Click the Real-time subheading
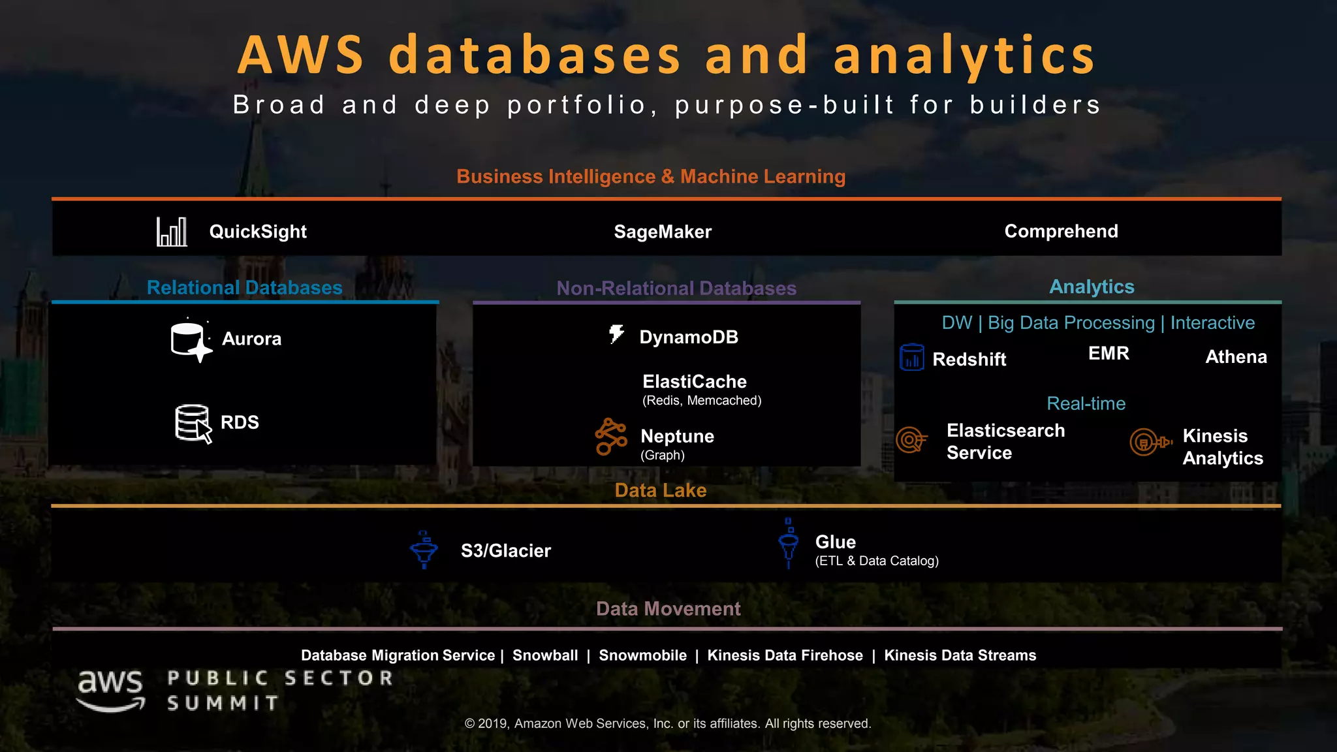The width and height of the screenshot is (1337, 752). [x=1086, y=403]
